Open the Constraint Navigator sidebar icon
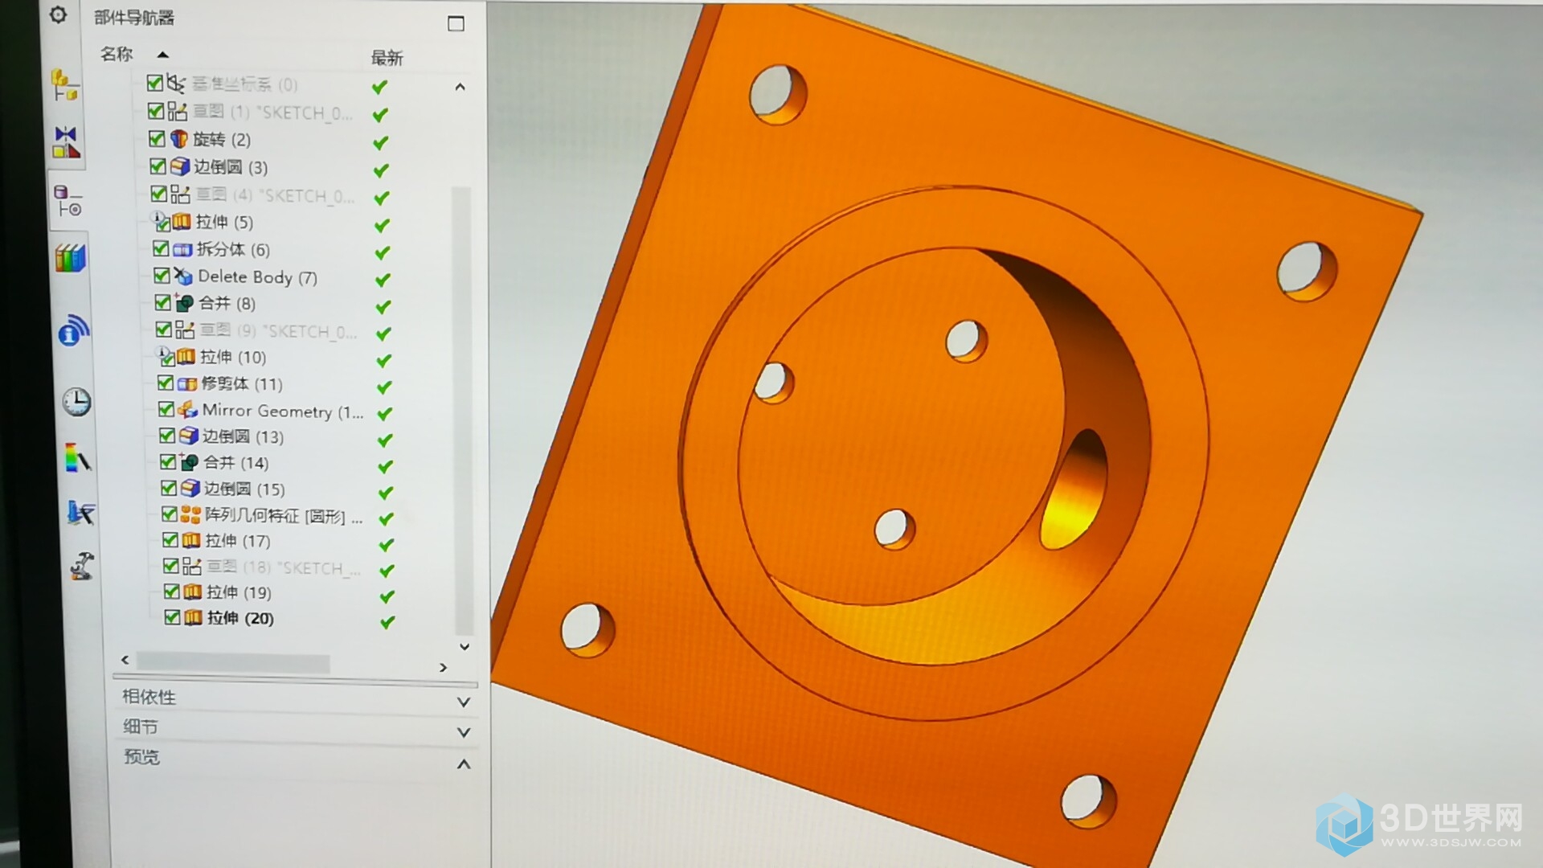 coord(66,141)
